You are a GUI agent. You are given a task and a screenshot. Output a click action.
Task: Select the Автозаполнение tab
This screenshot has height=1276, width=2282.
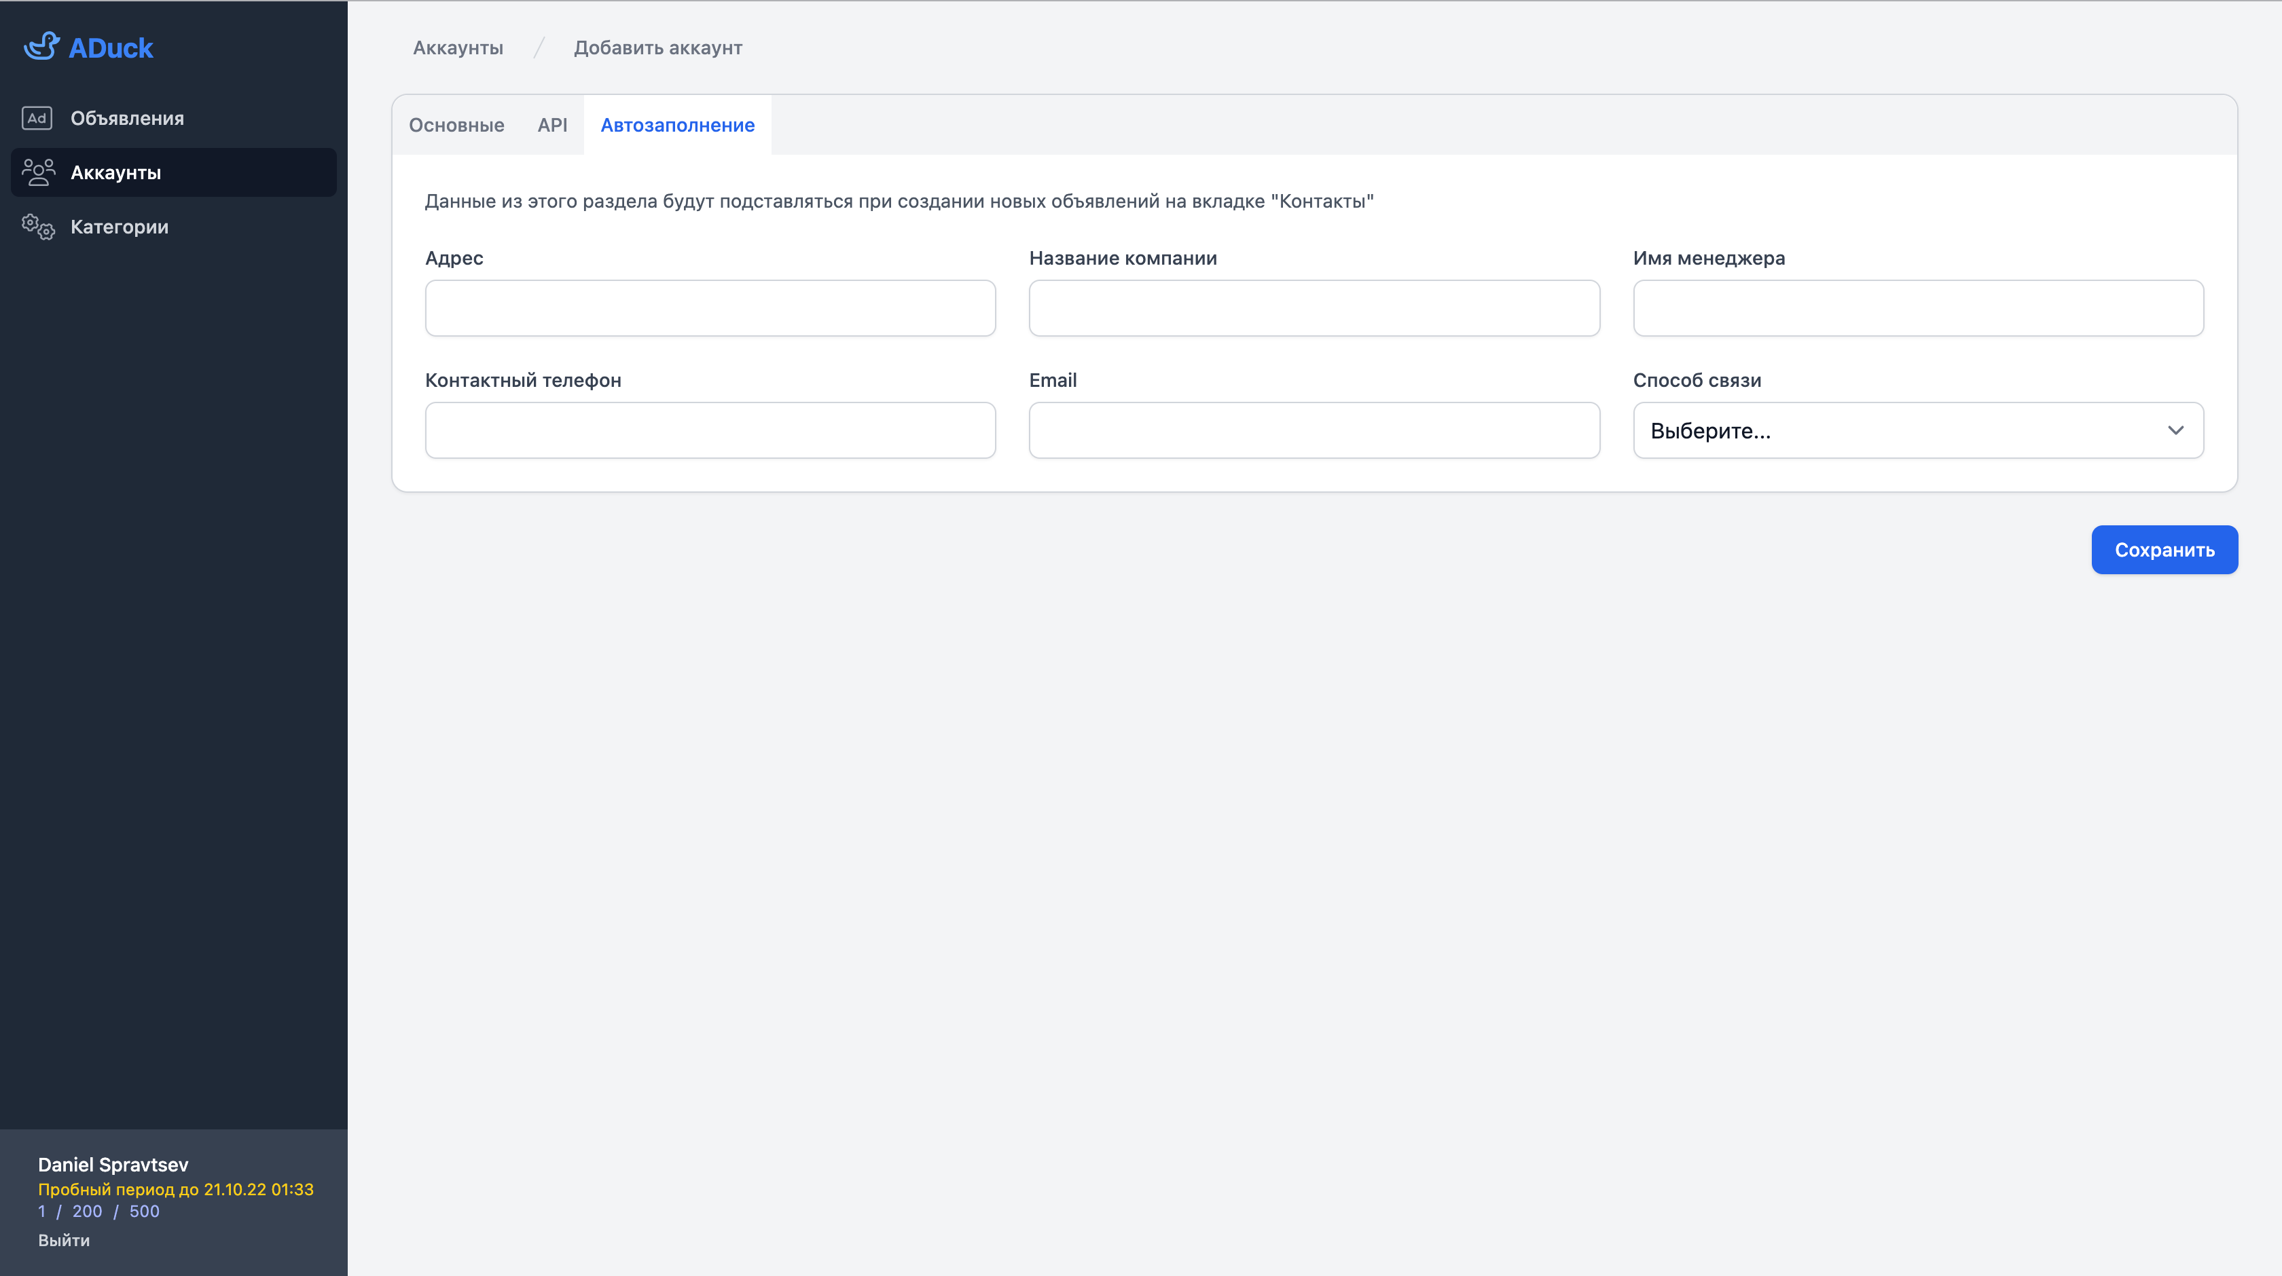coord(677,125)
